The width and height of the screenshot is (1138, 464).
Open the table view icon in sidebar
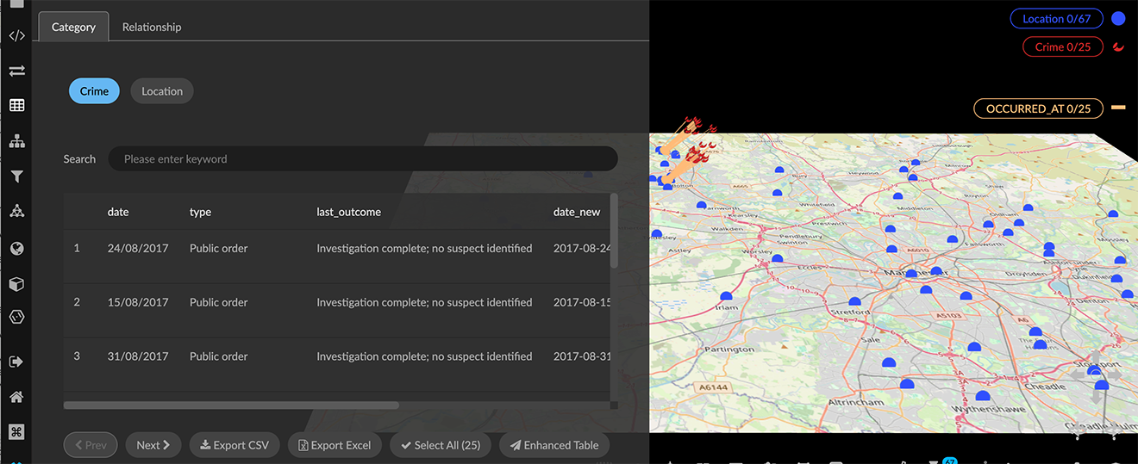point(16,106)
